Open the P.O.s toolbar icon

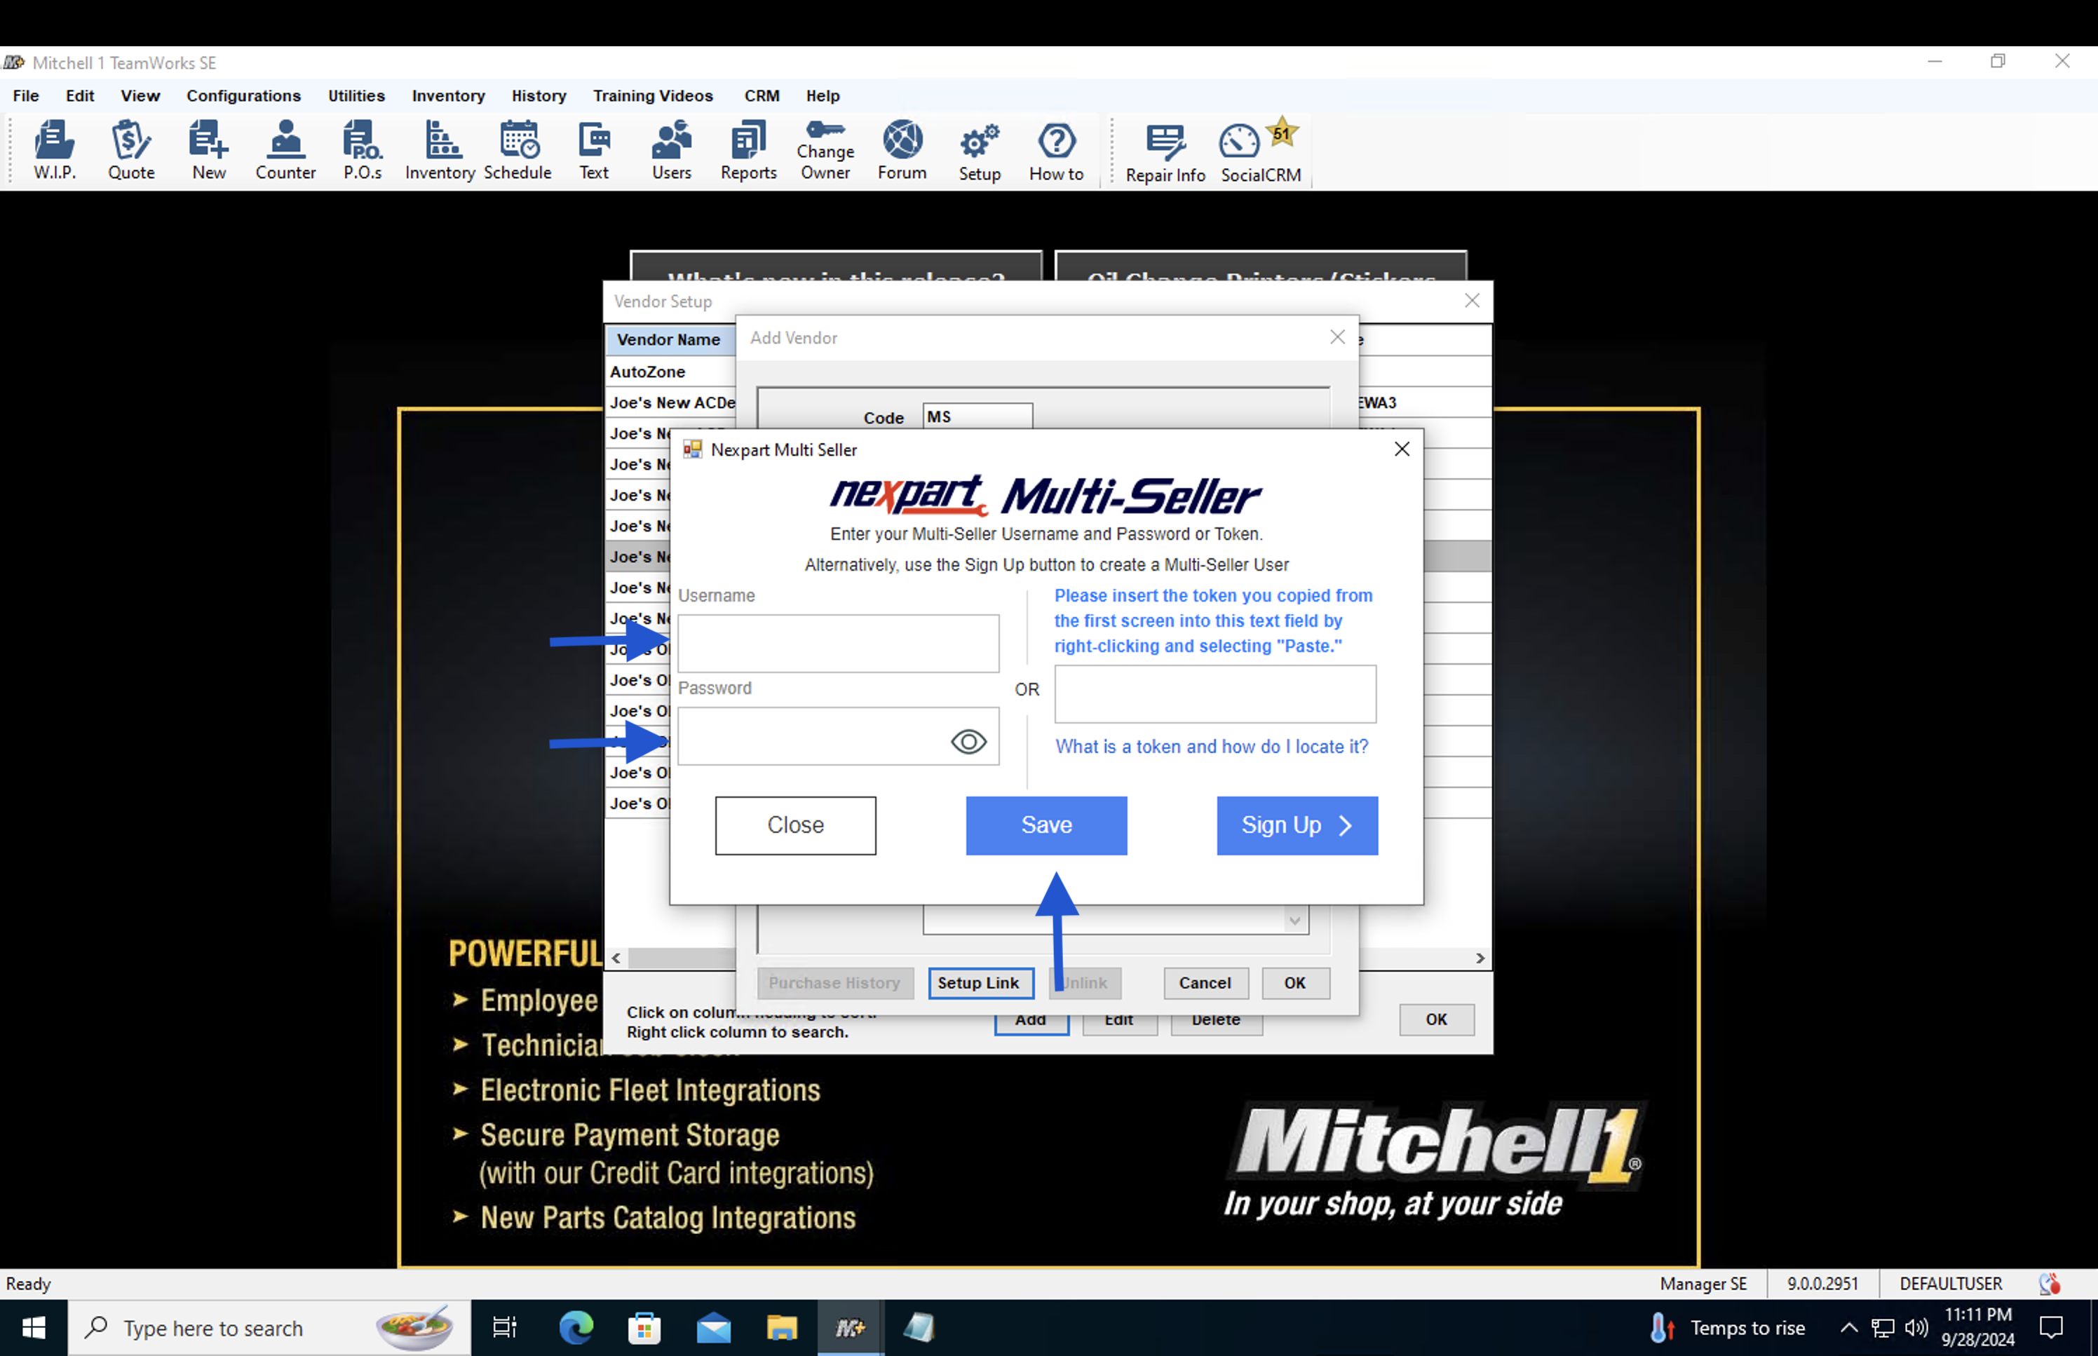click(x=362, y=149)
